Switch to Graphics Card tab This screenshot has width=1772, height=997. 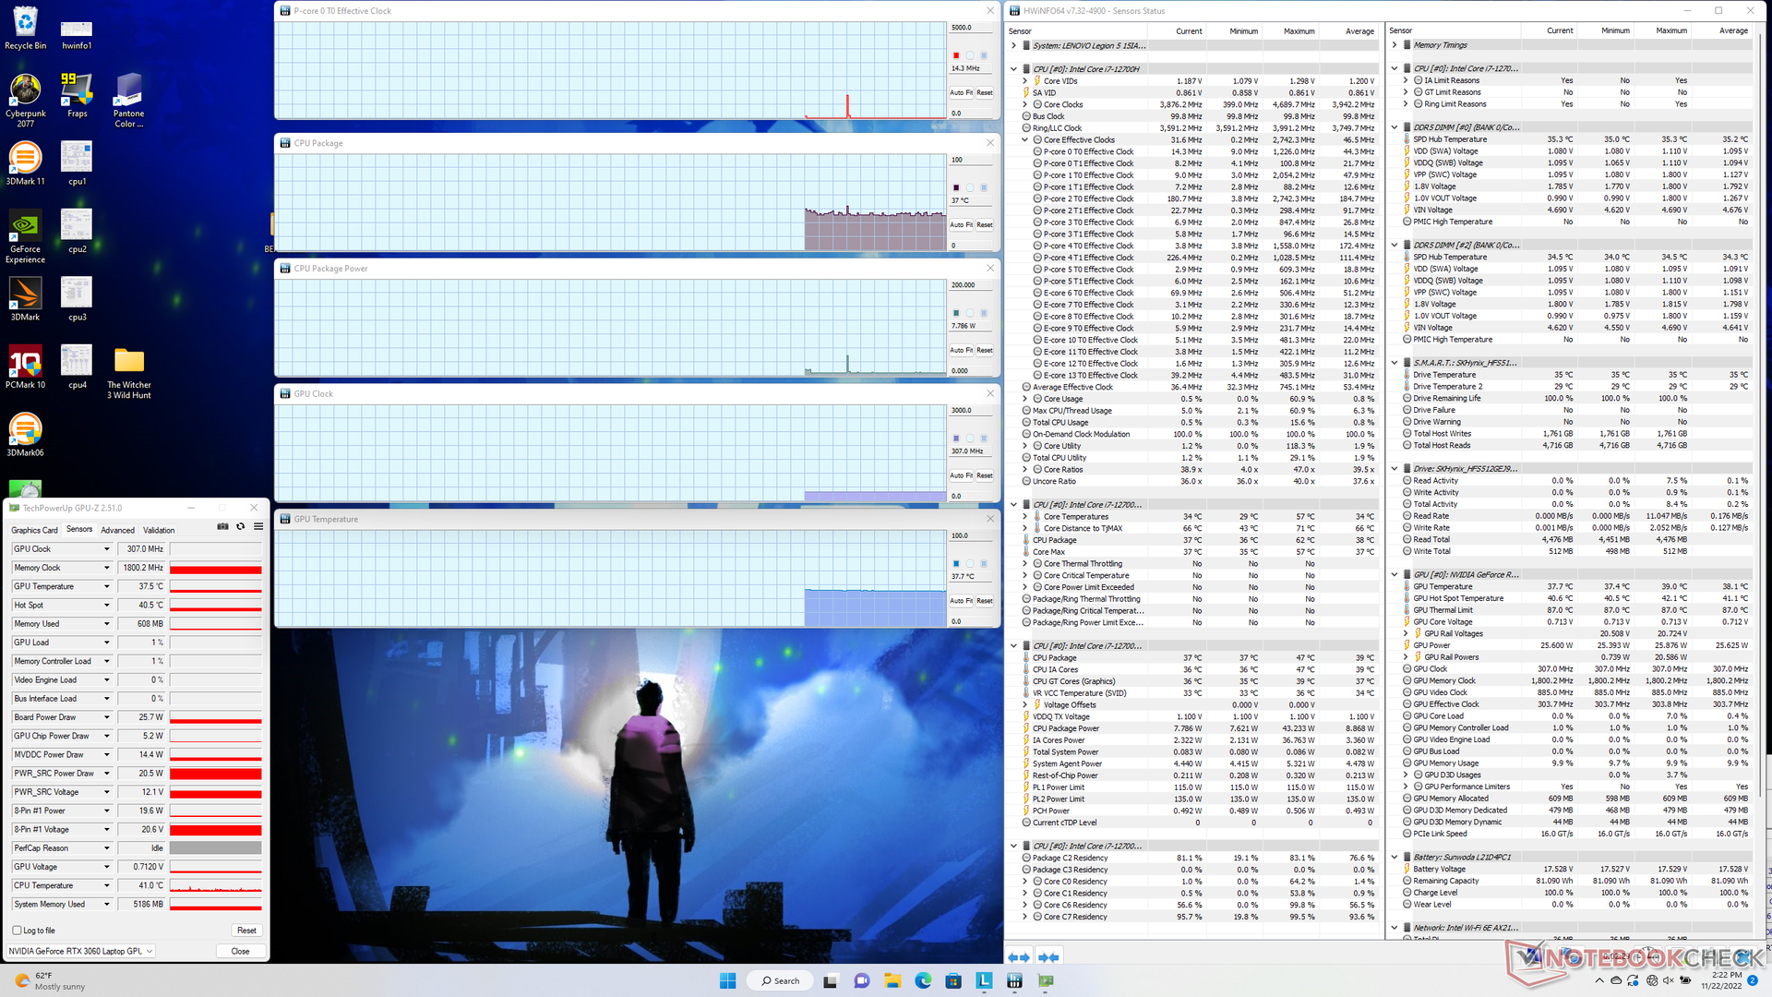pyautogui.click(x=34, y=530)
